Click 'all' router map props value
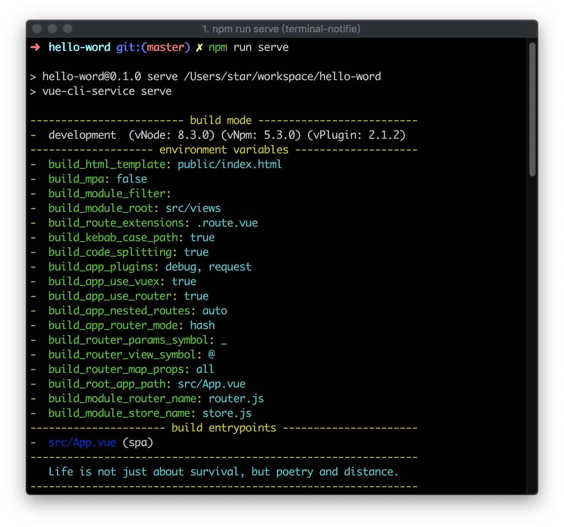The image size is (564, 527). click(x=205, y=369)
